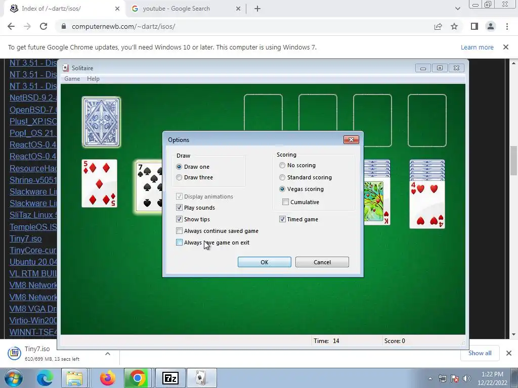The image size is (518, 388).
Task: Go forward in Chrome
Action: (27, 26)
